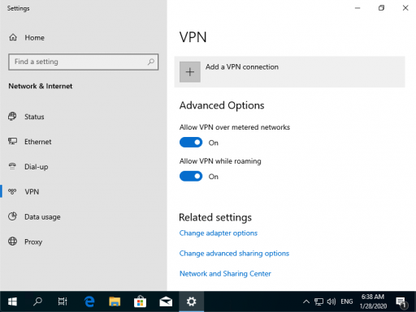
Task: Minimize the Settings window
Action: tap(357, 8)
